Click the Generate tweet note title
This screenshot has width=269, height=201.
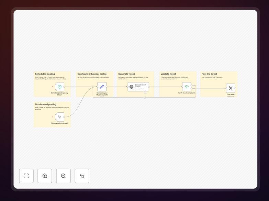(x=126, y=74)
